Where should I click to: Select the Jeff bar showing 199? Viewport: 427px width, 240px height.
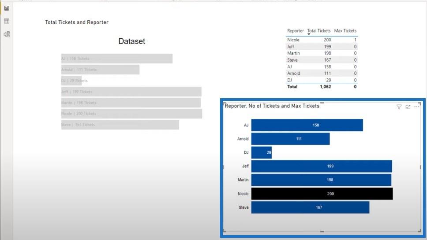click(322, 166)
